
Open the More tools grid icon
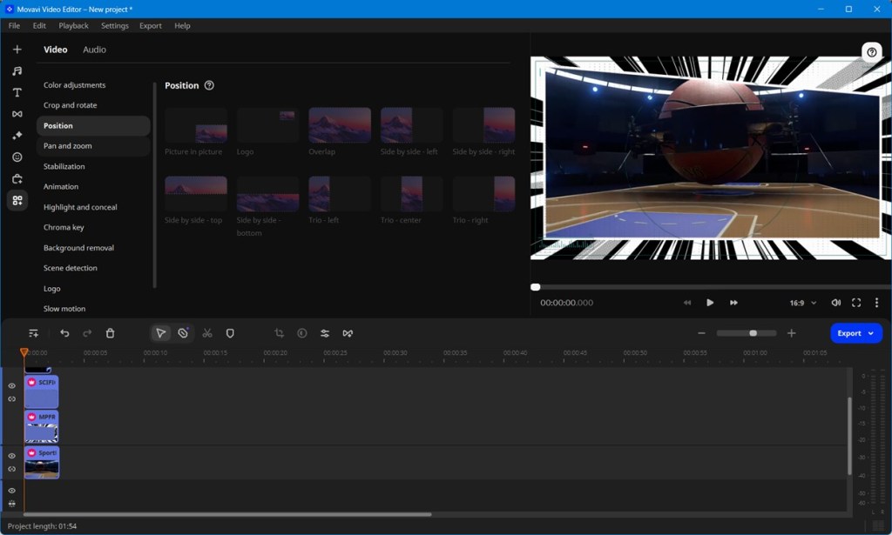pos(17,200)
